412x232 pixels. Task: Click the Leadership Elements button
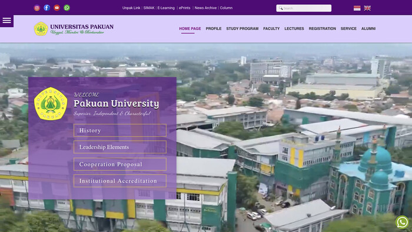(120, 147)
